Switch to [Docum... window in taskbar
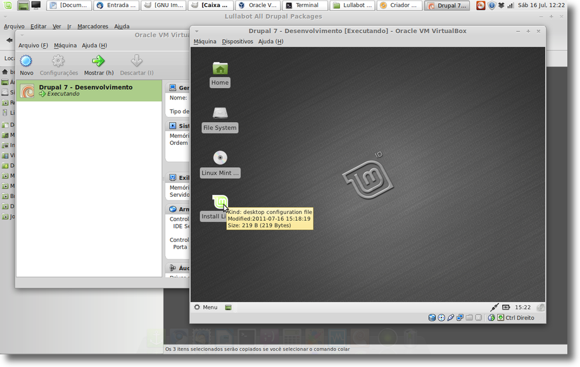580x367 pixels. click(69, 5)
